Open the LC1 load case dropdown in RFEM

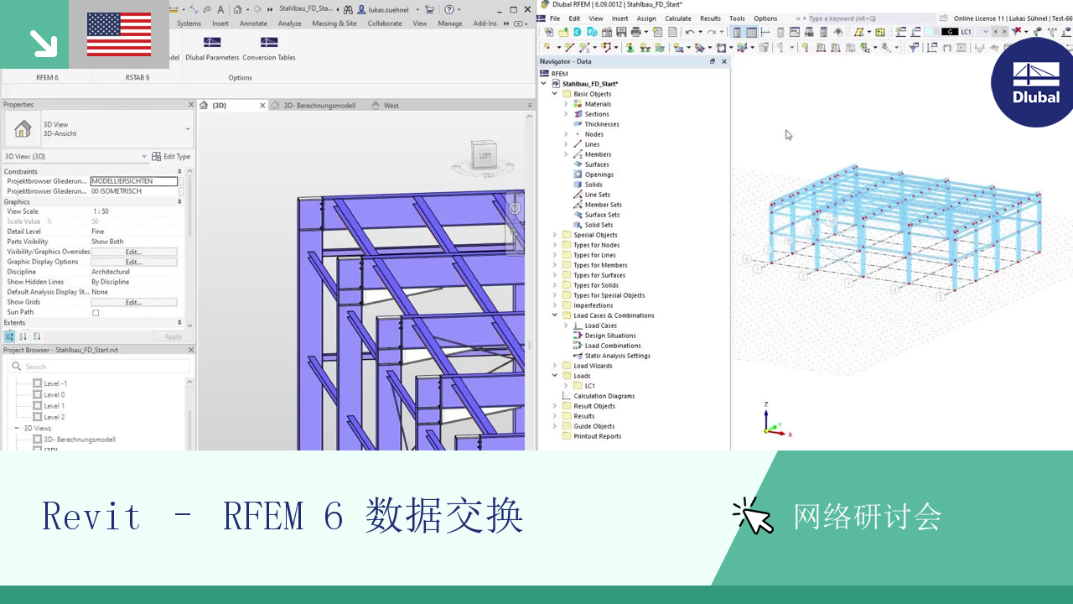click(986, 31)
